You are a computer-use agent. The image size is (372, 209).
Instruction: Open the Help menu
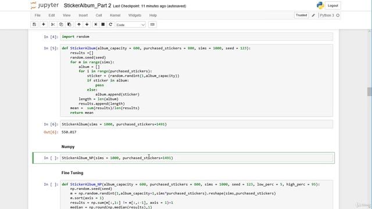(153, 15)
